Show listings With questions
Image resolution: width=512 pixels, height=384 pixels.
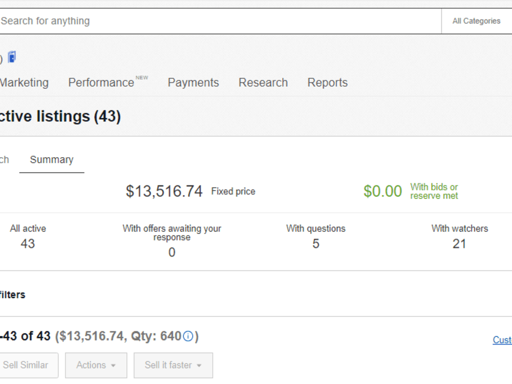pyautogui.click(x=316, y=237)
